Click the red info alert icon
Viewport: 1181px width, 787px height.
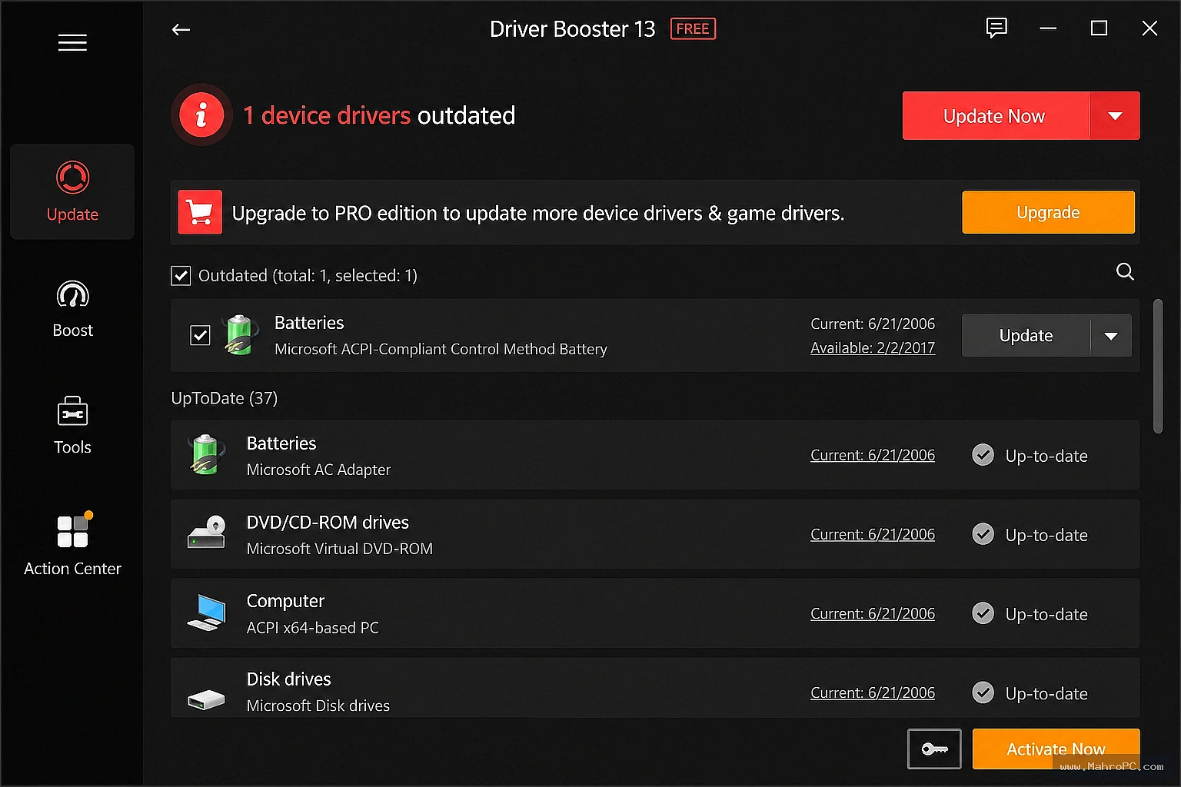click(201, 115)
